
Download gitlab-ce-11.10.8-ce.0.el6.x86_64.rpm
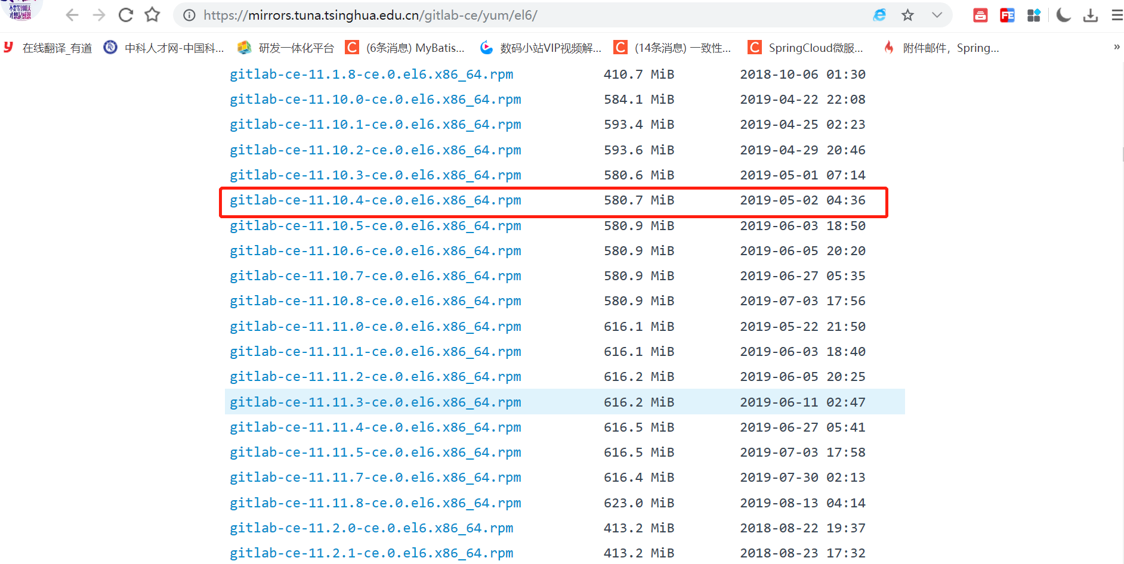pyautogui.click(x=375, y=301)
